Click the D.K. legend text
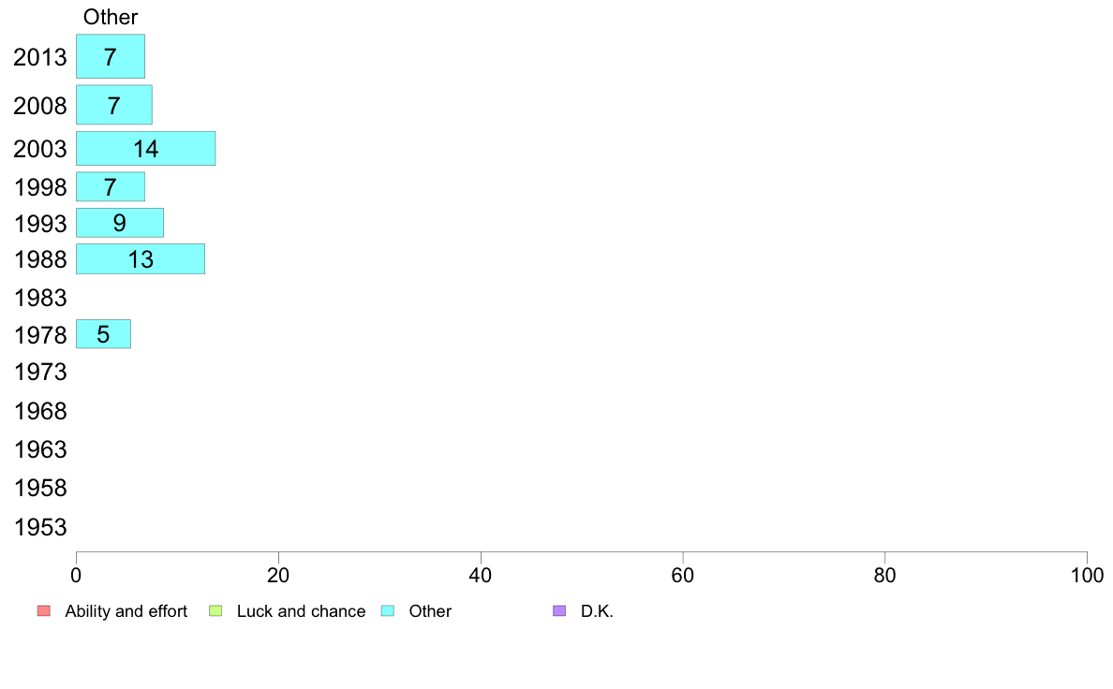1113x689 pixels. click(x=597, y=611)
